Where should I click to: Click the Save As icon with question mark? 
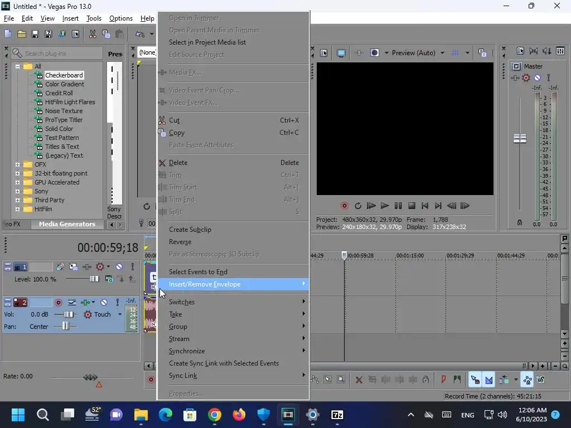click(x=49, y=34)
